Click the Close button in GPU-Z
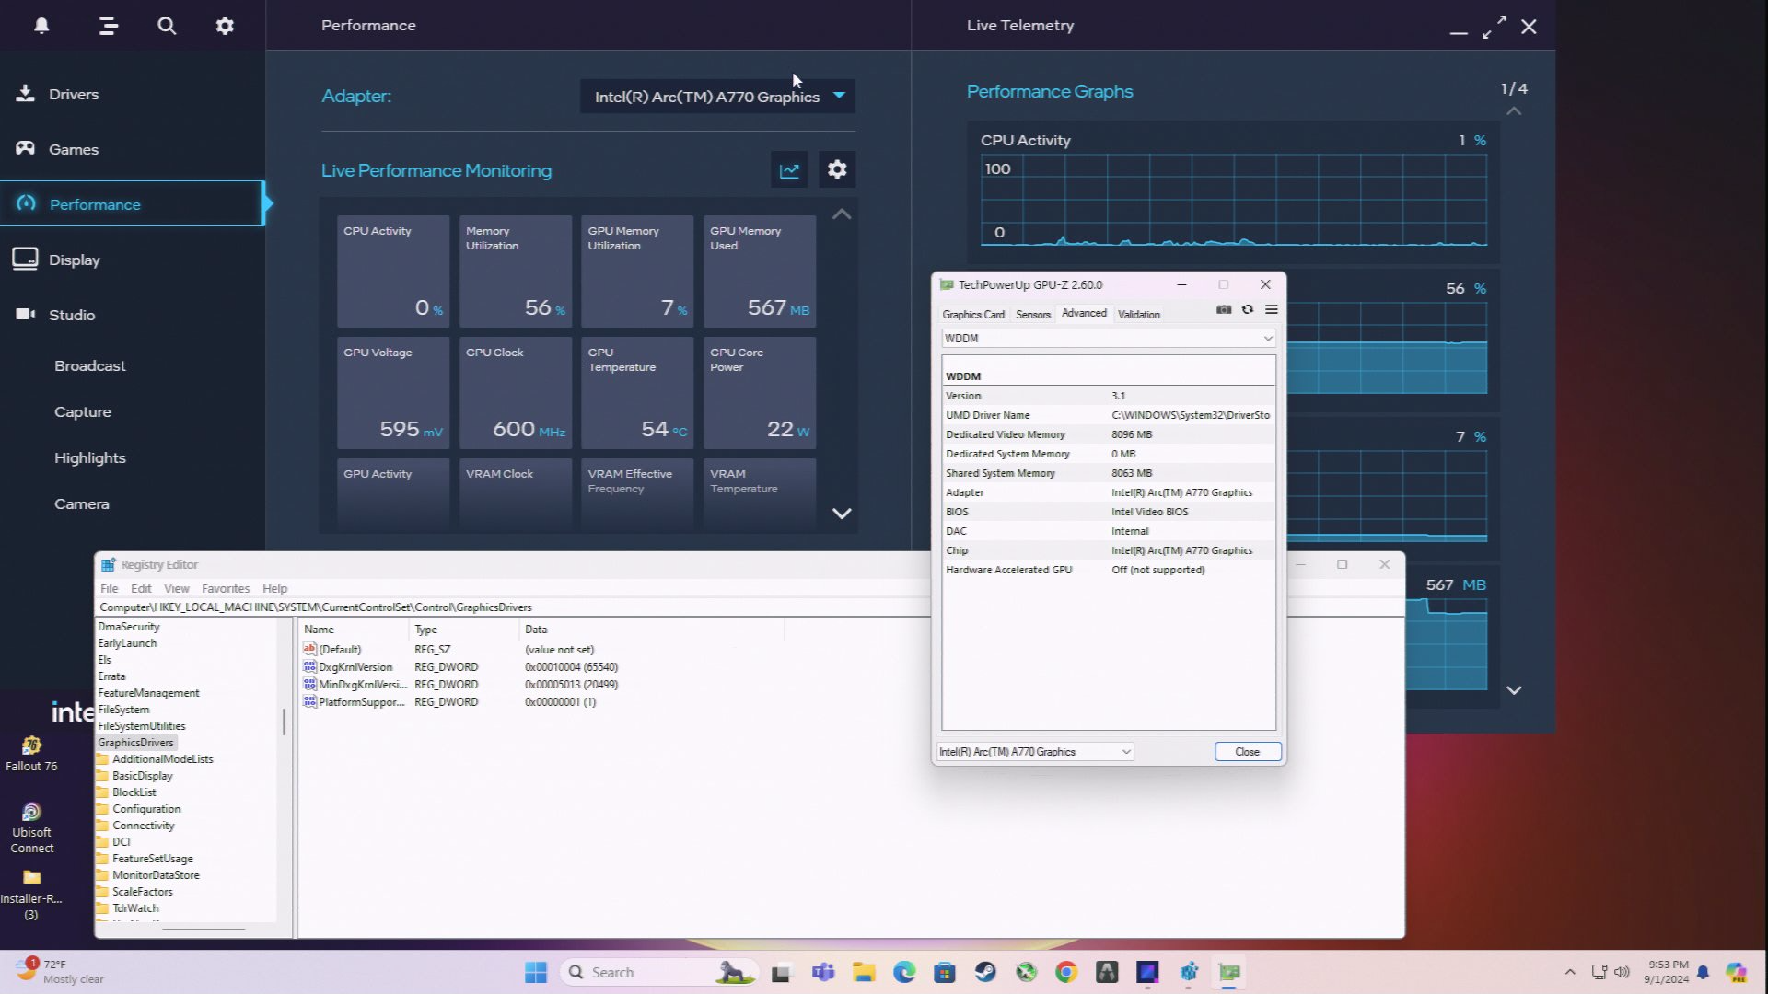 [1247, 752]
